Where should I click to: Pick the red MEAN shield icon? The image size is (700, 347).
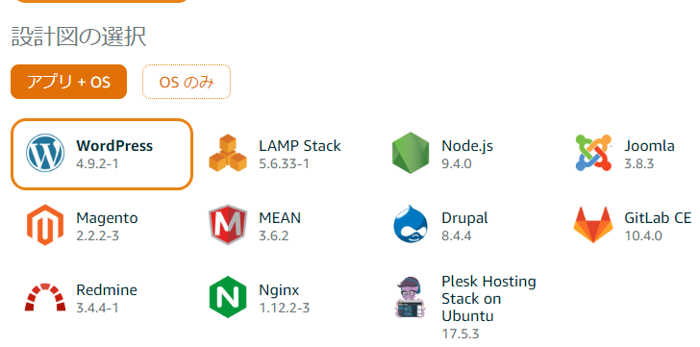coord(228,225)
